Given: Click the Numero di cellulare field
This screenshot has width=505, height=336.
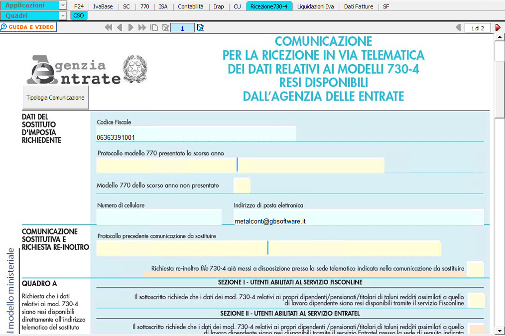Looking at the screenshot, I should [159, 217].
